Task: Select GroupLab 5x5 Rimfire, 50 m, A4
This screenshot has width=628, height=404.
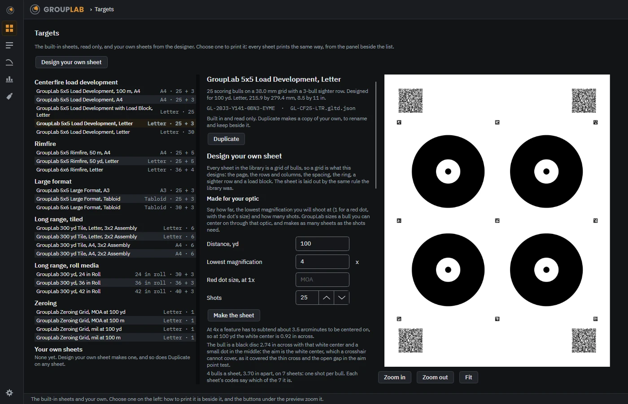Action: (x=115, y=153)
